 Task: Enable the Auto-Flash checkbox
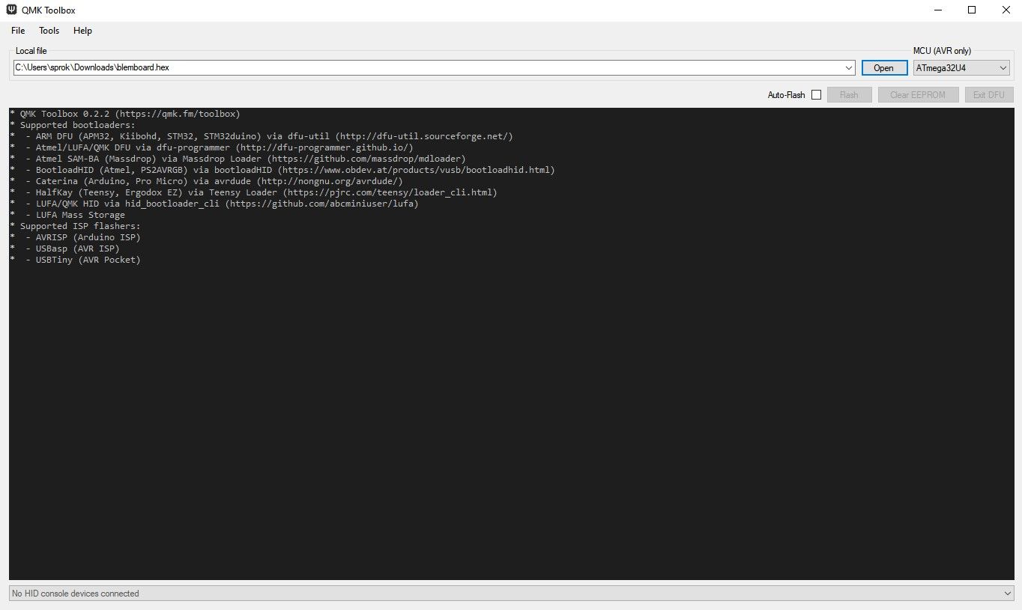(x=816, y=95)
